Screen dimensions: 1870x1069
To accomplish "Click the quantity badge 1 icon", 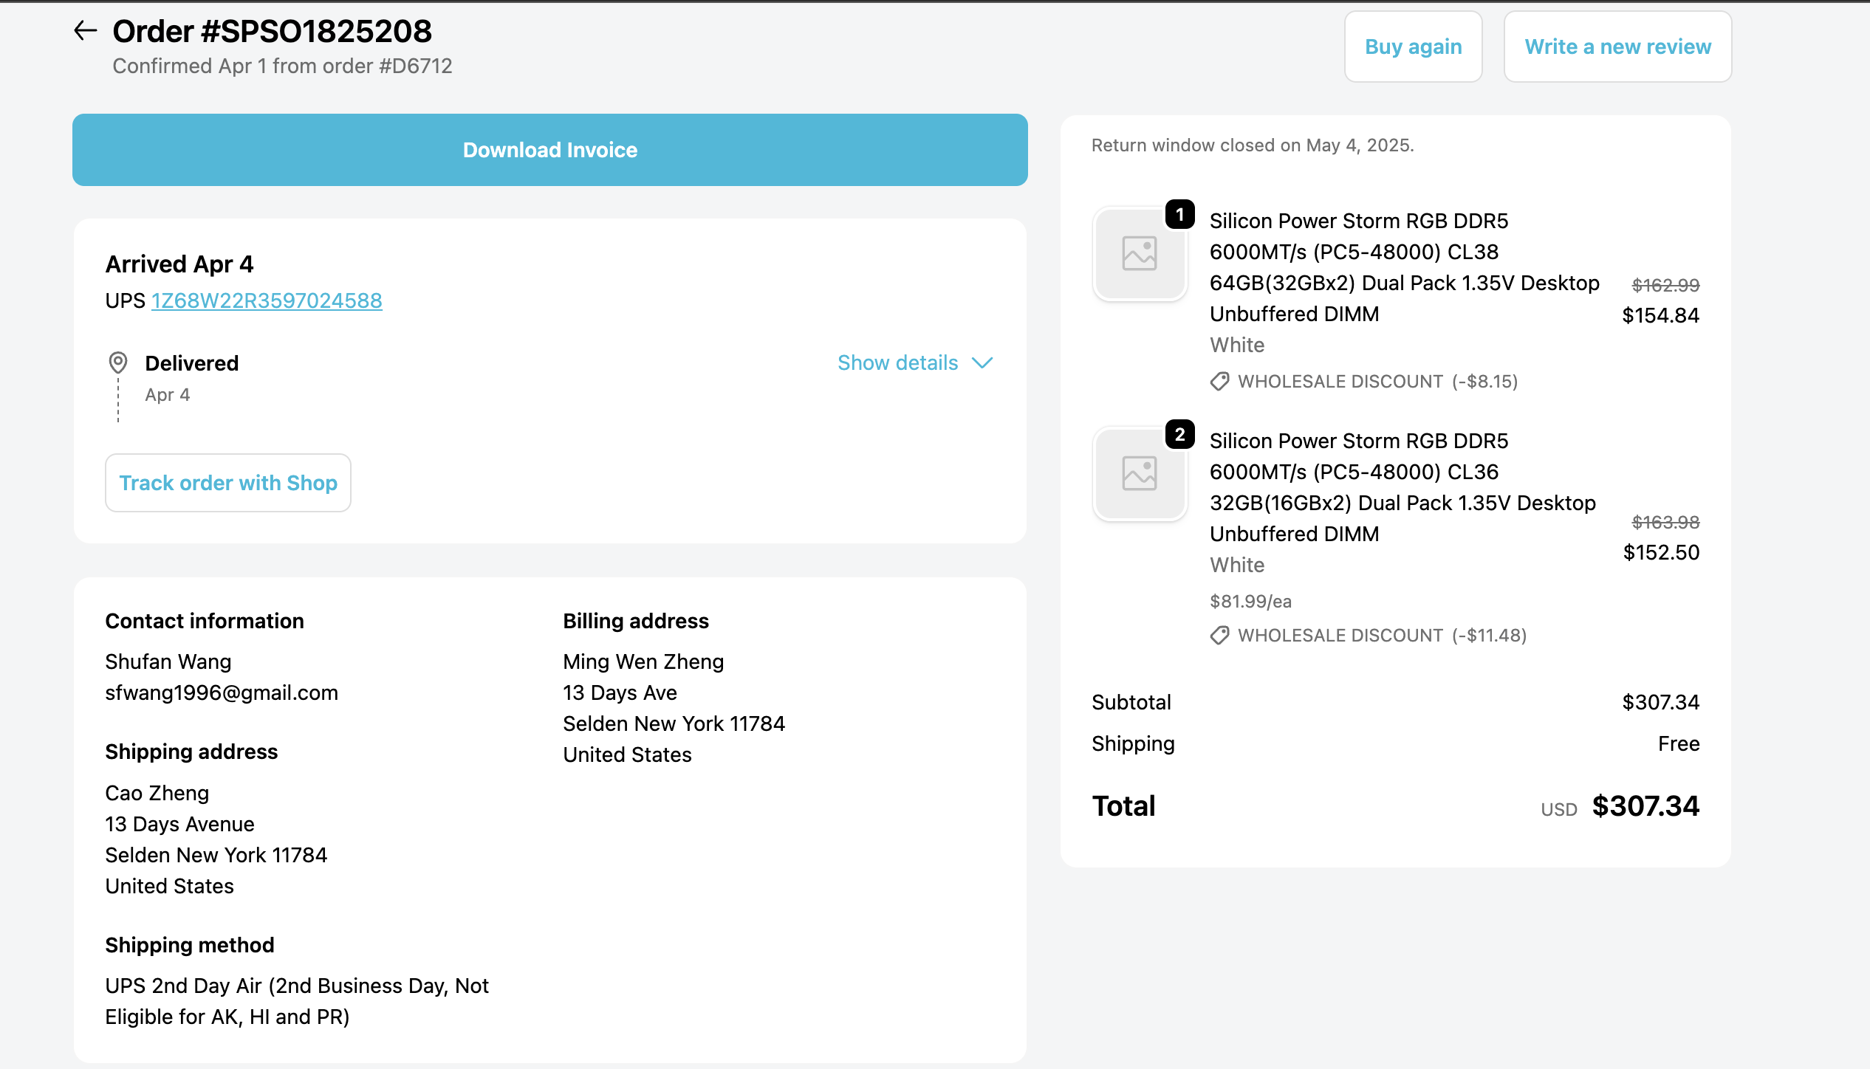I will pyautogui.click(x=1179, y=215).
